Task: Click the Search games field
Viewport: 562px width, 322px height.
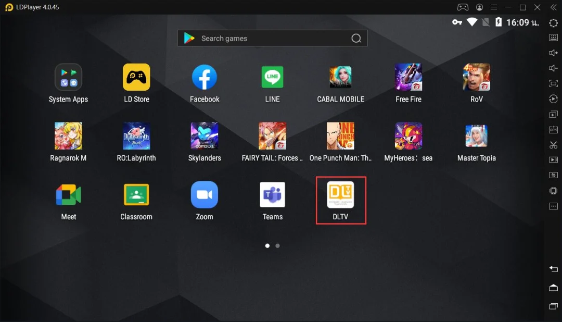Action: (272, 38)
